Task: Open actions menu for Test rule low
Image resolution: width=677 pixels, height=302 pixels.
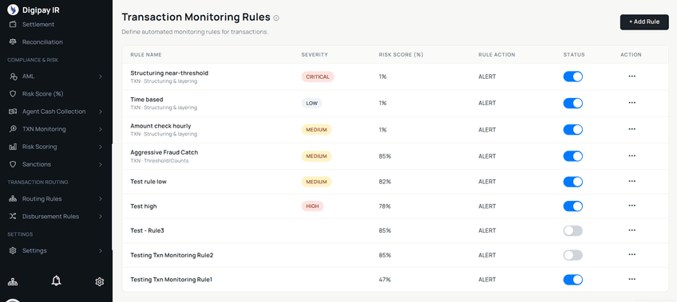Action: tap(632, 182)
